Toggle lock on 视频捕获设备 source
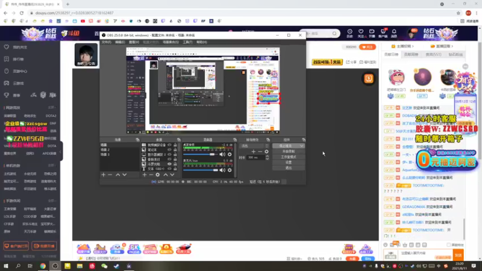Screen dimensions: 482x271 click(x=175, y=145)
